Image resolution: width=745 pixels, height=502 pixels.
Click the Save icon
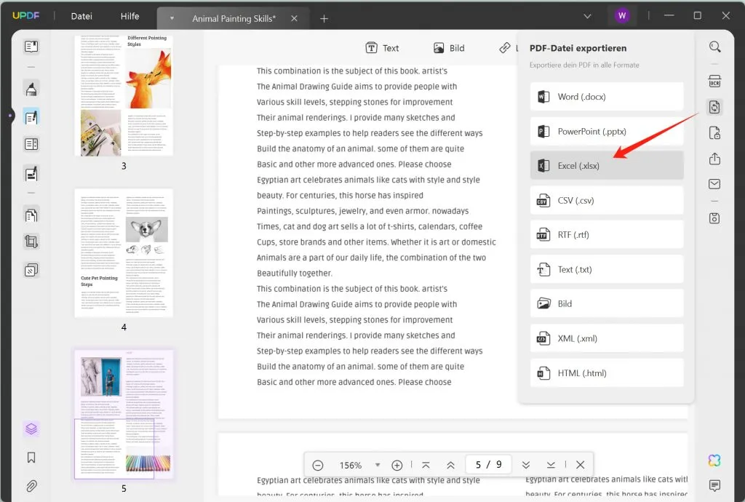[x=714, y=218]
